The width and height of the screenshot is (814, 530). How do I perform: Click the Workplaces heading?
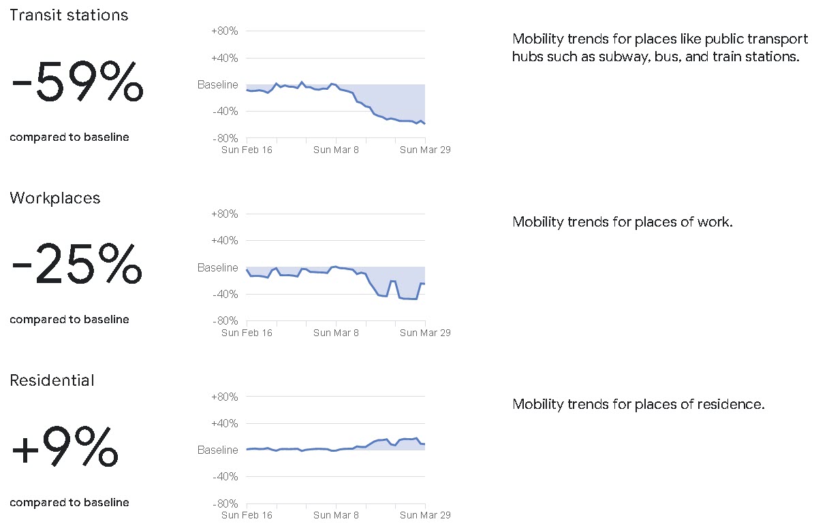55,198
